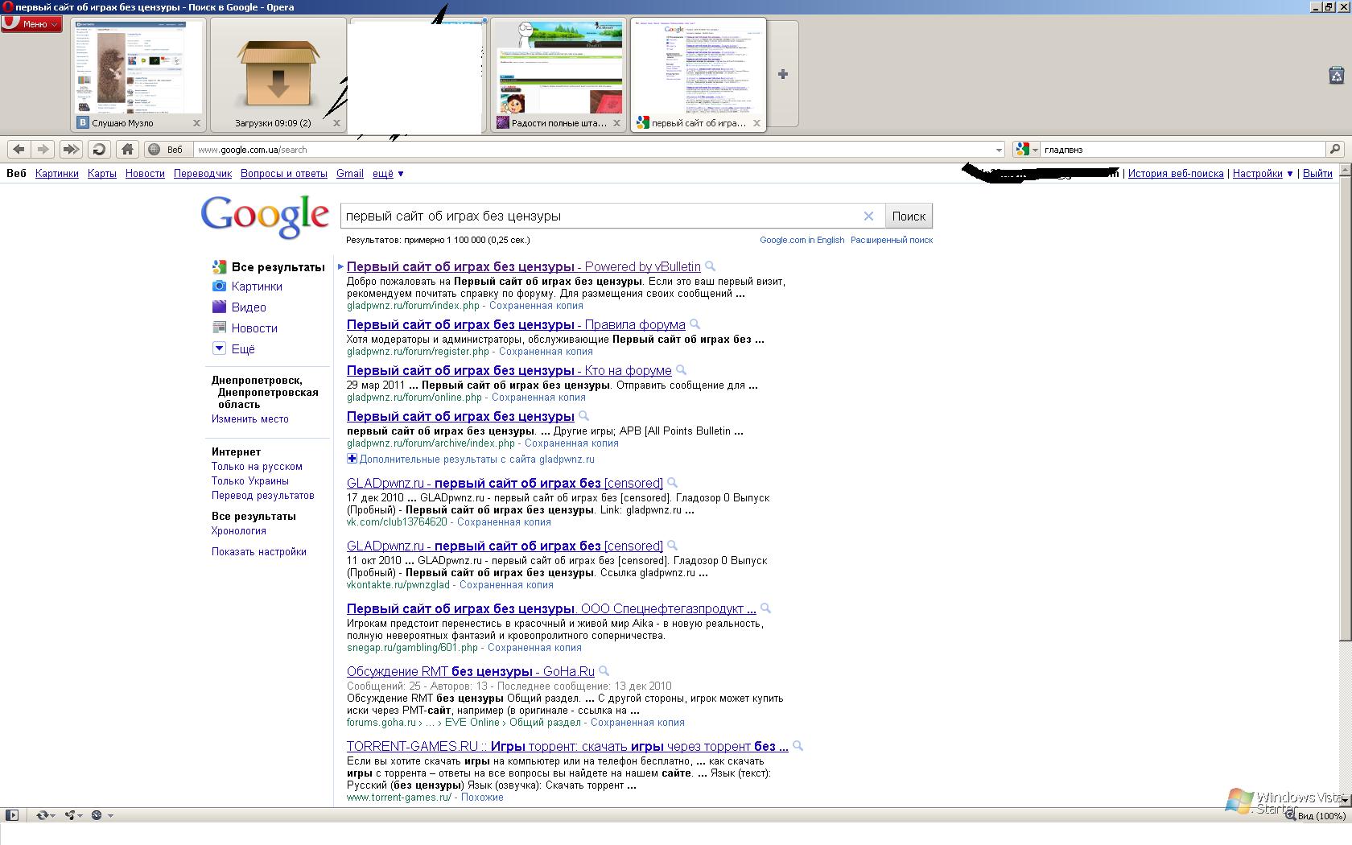Open the Opera Turbo dropdown arrow in status bar
The width and height of the screenshot is (1352, 845).
(x=110, y=815)
